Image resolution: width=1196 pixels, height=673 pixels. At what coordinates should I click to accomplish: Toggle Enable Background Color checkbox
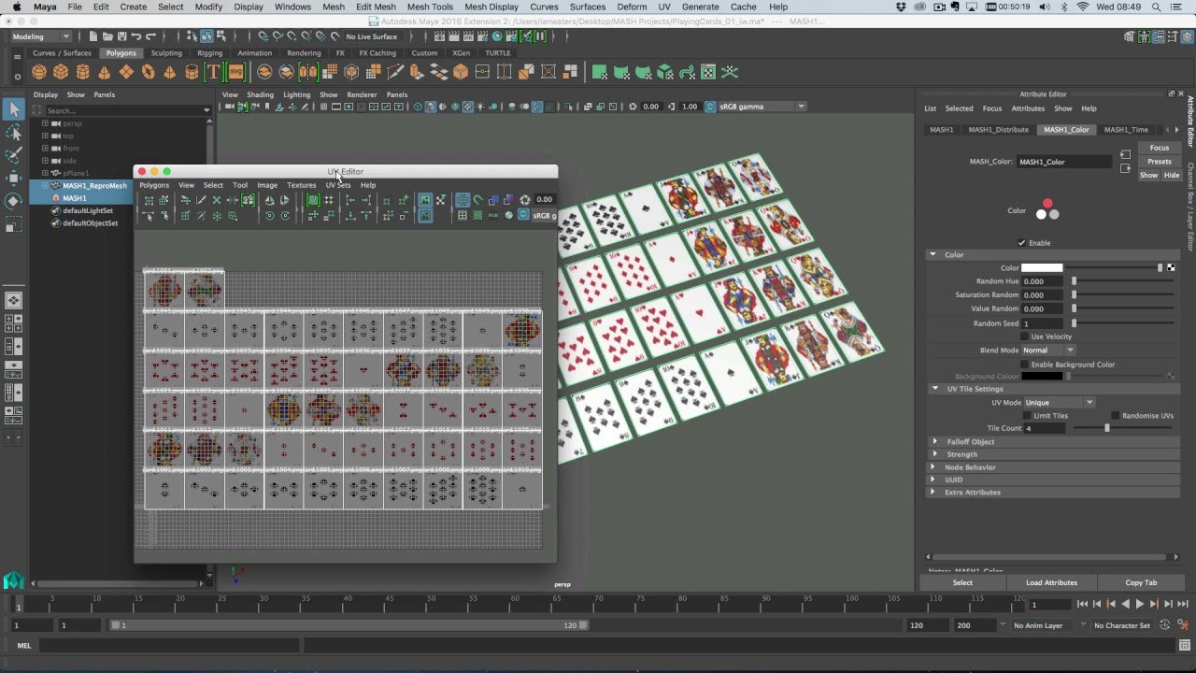[1025, 365]
